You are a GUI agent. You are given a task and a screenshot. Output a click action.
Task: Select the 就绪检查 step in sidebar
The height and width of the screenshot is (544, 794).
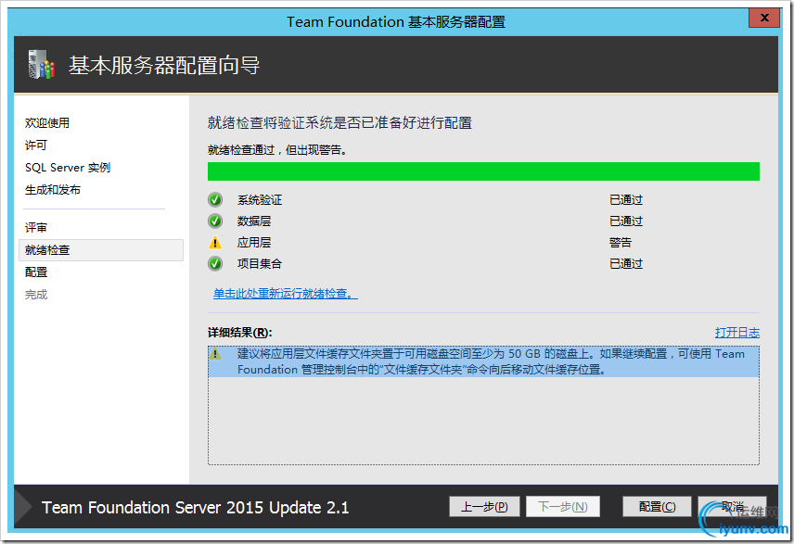pos(101,250)
